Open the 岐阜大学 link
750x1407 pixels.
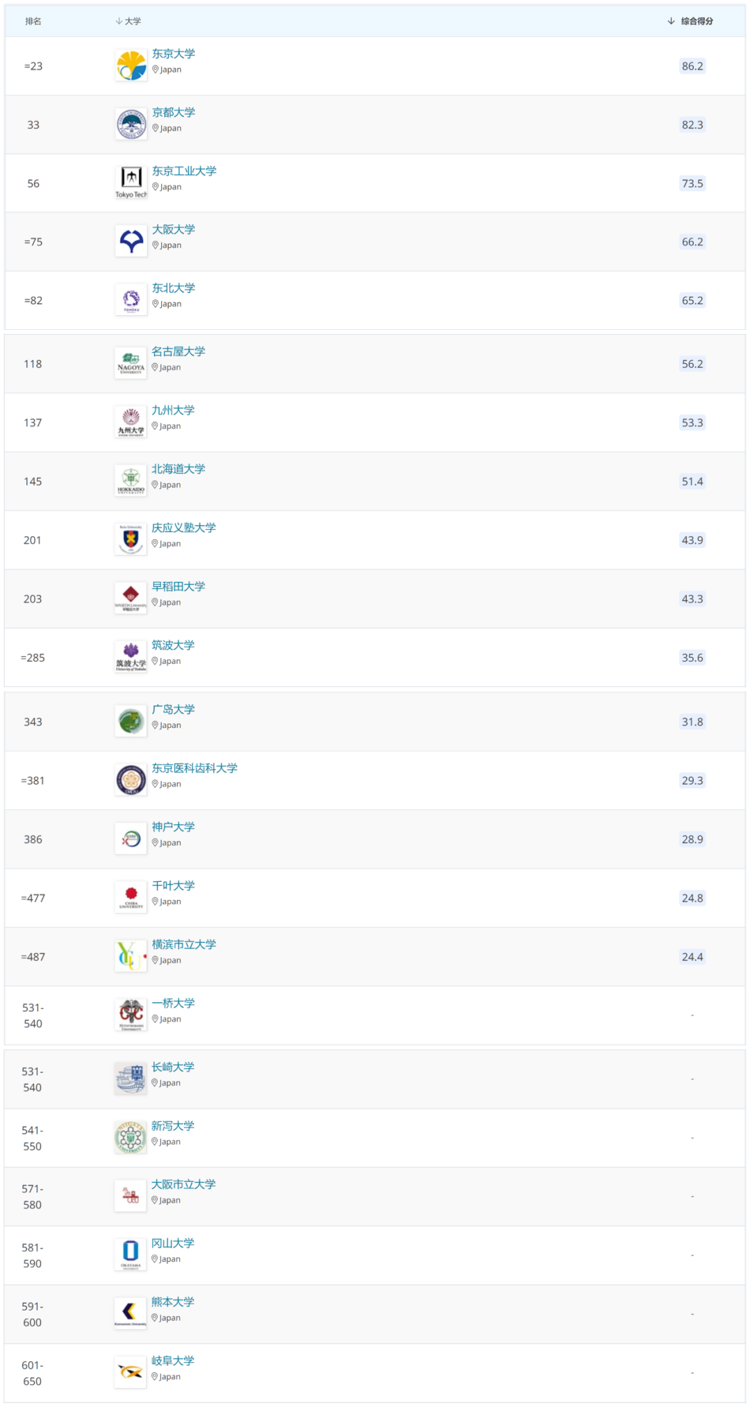click(x=173, y=1360)
